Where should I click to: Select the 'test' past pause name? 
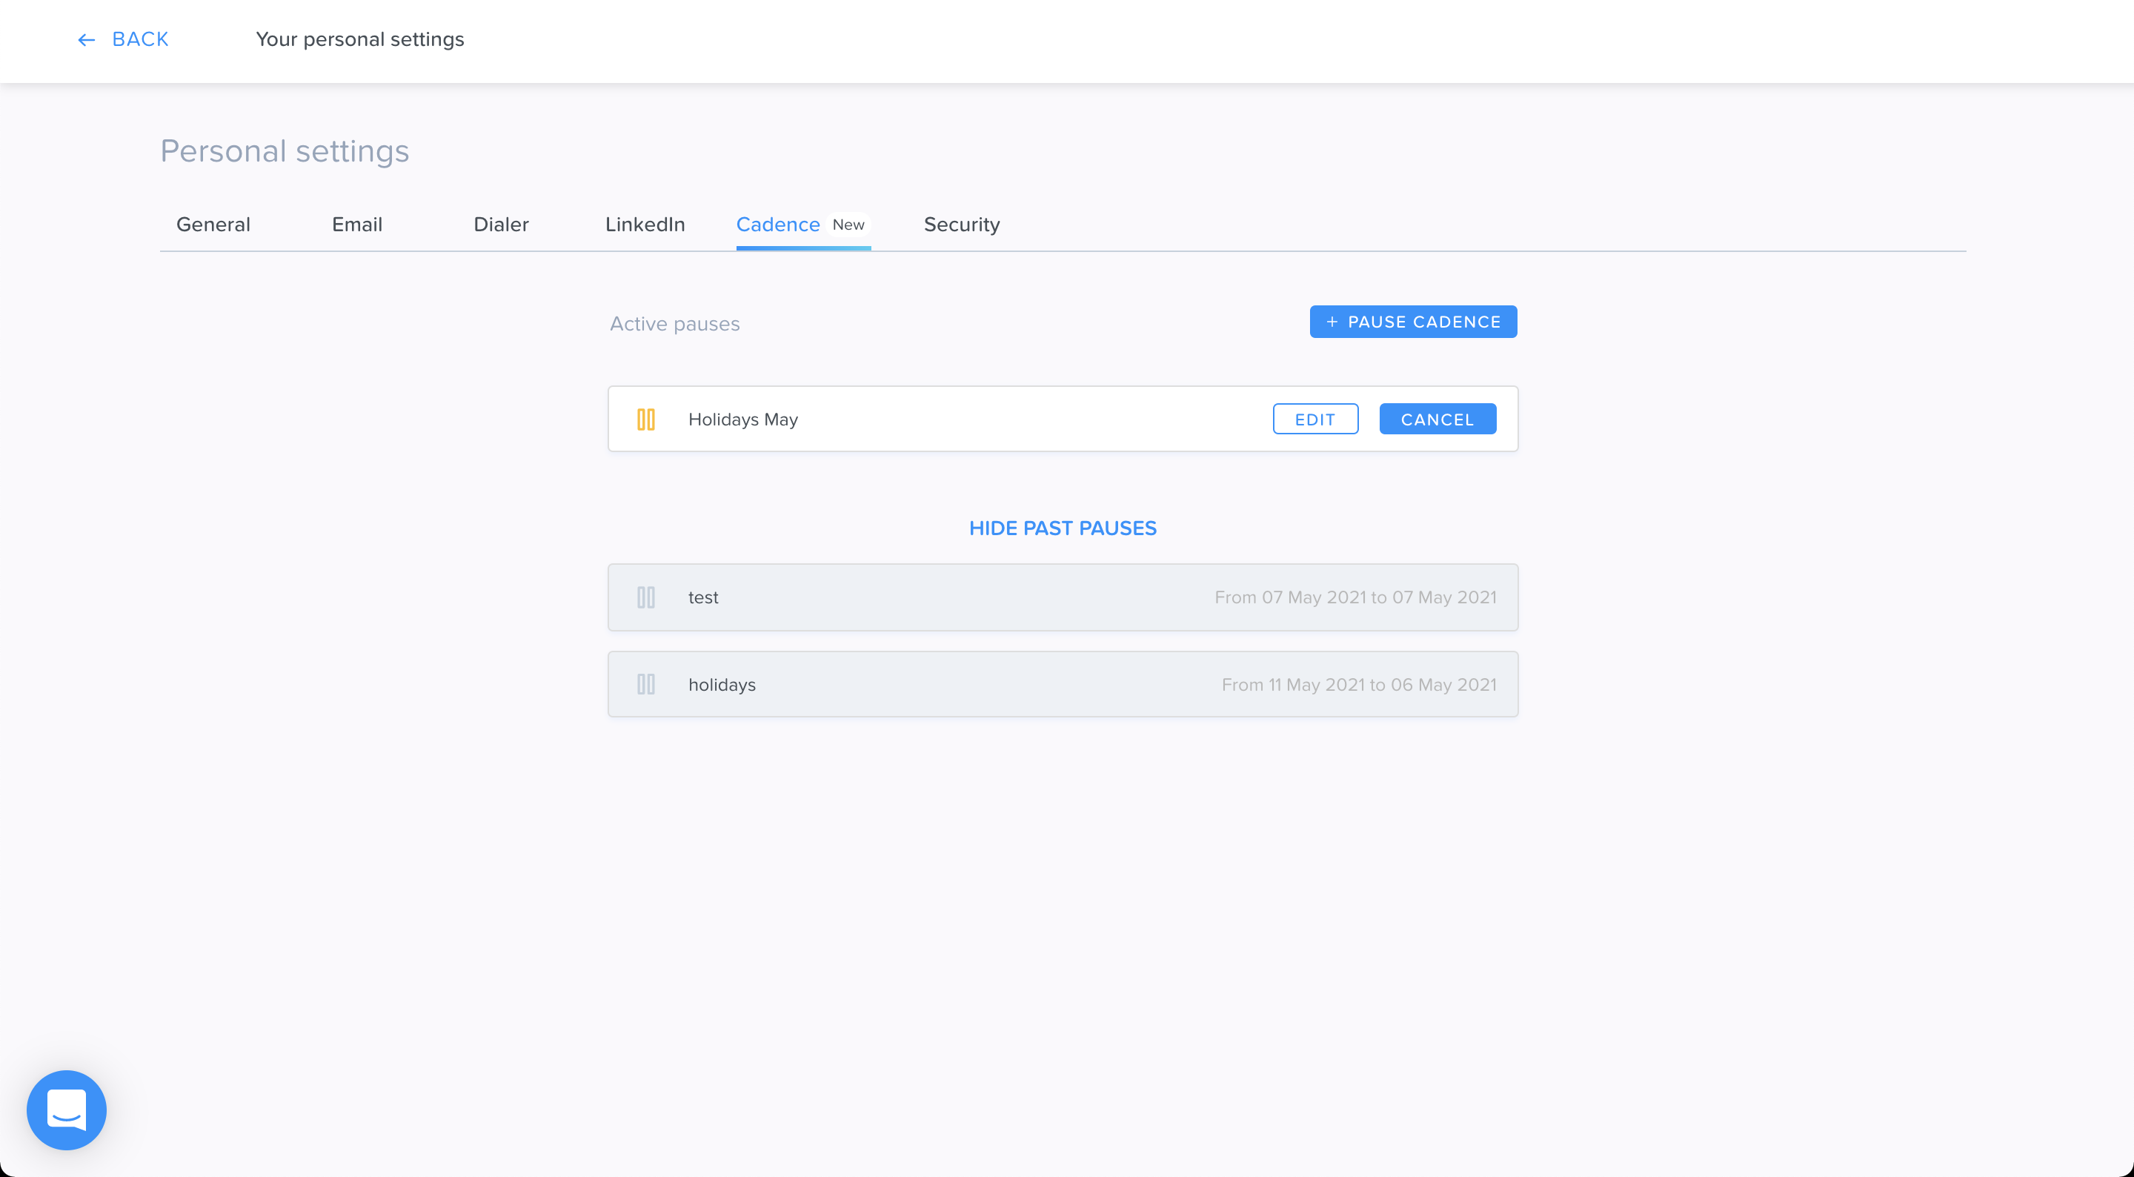click(703, 597)
